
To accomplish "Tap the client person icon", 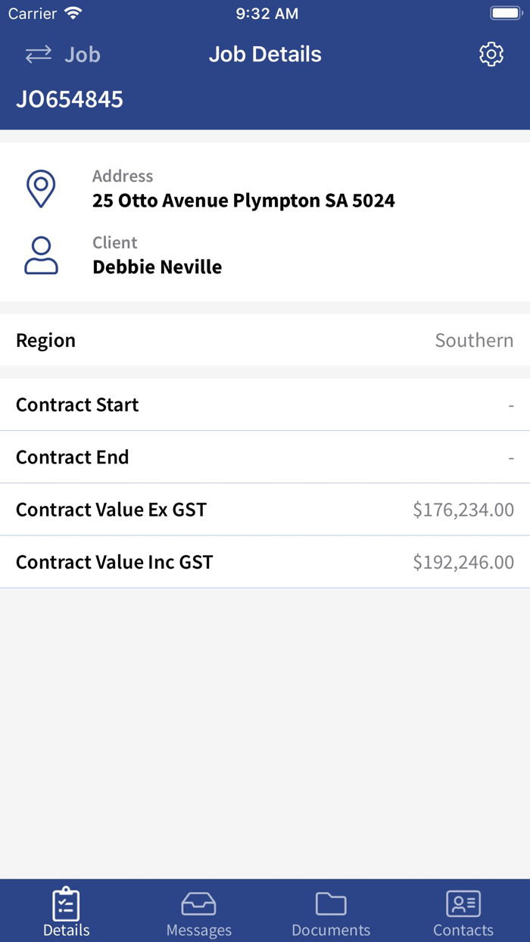I will pyautogui.click(x=41, y=255).
